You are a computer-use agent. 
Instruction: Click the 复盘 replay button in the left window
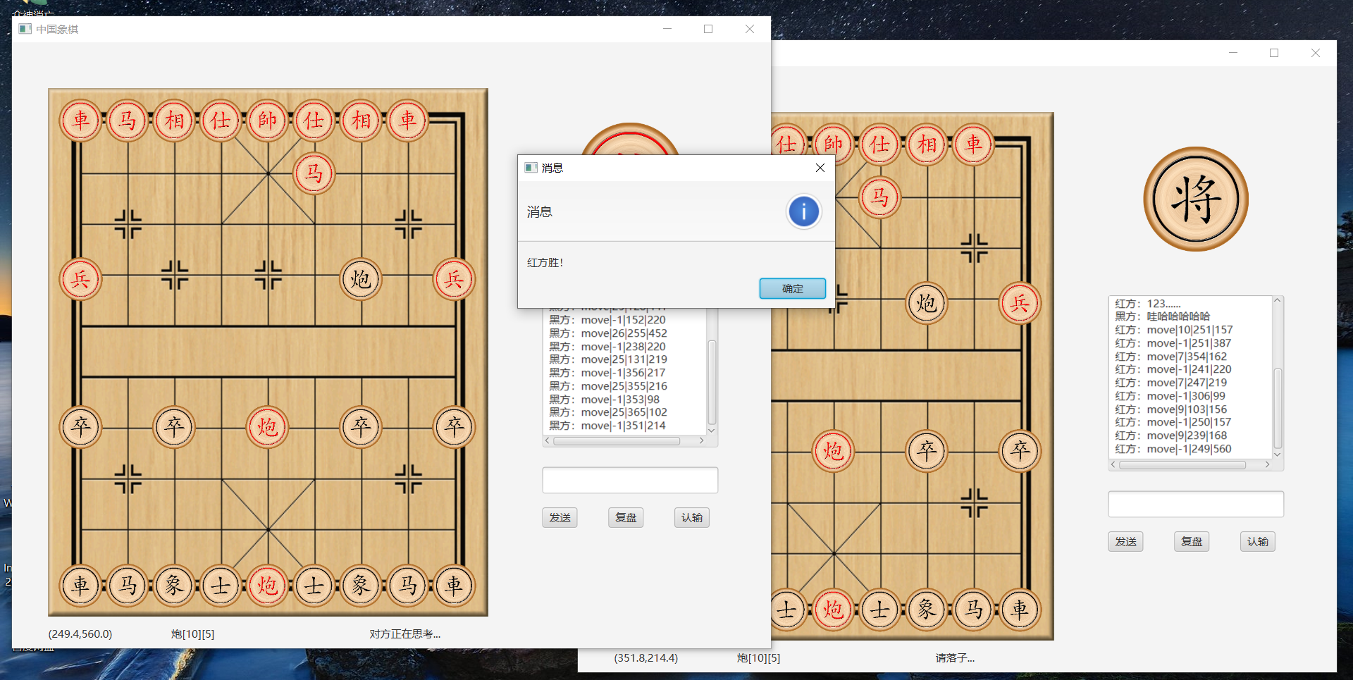point(625,517)
